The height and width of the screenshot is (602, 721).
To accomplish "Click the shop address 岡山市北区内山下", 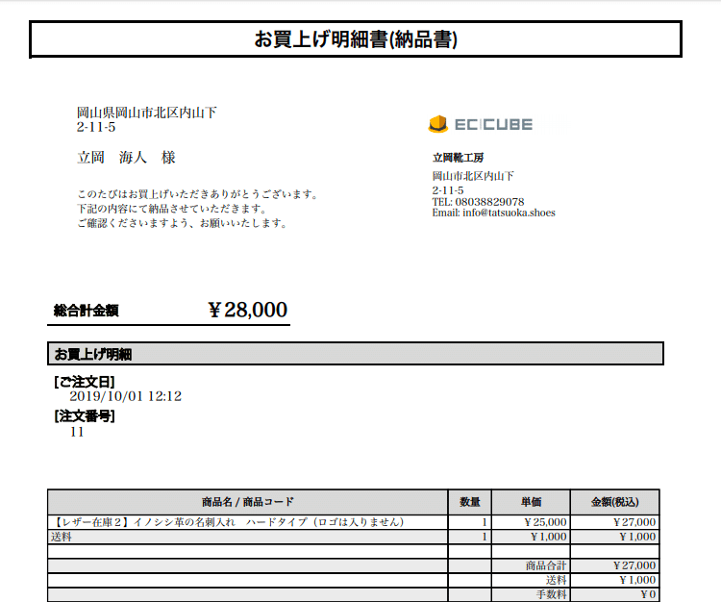I will (x=473, y=176).
